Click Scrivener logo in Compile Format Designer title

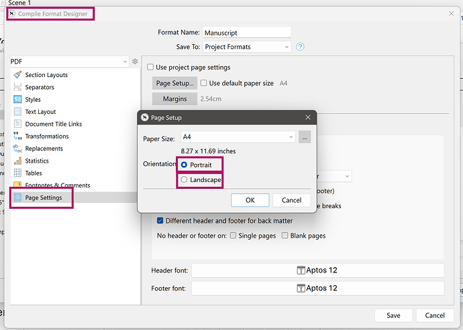click(11, 13)
